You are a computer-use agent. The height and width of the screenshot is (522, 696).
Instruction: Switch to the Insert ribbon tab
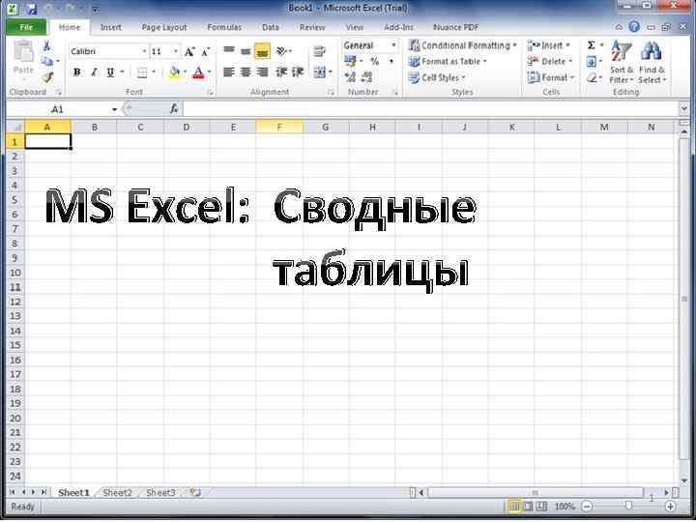tap(110, 27)
